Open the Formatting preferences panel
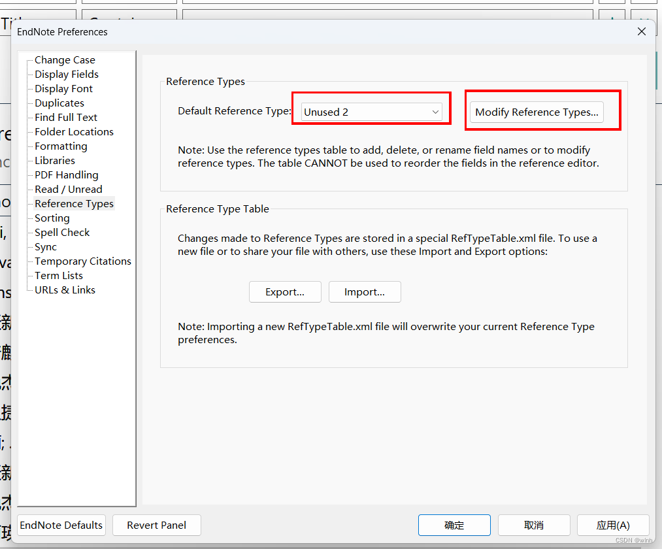Viewport: 662px width, 549px height. tap(61, 146)
